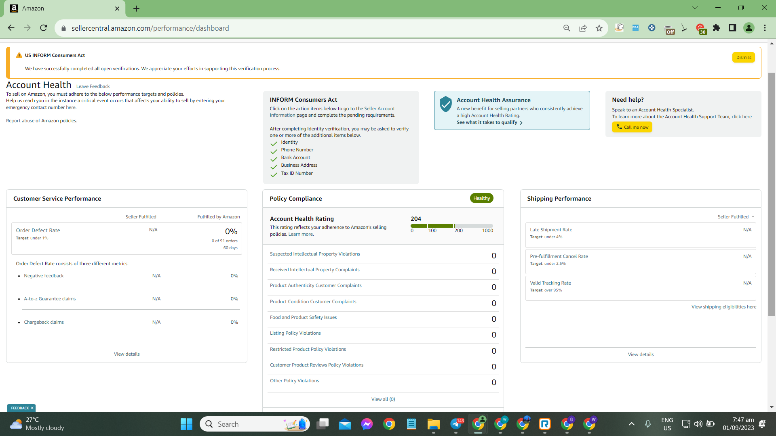Open Product Condition Customer Complaints
Image resolution: width=776 pixels, height=436 pixels.
313,302
